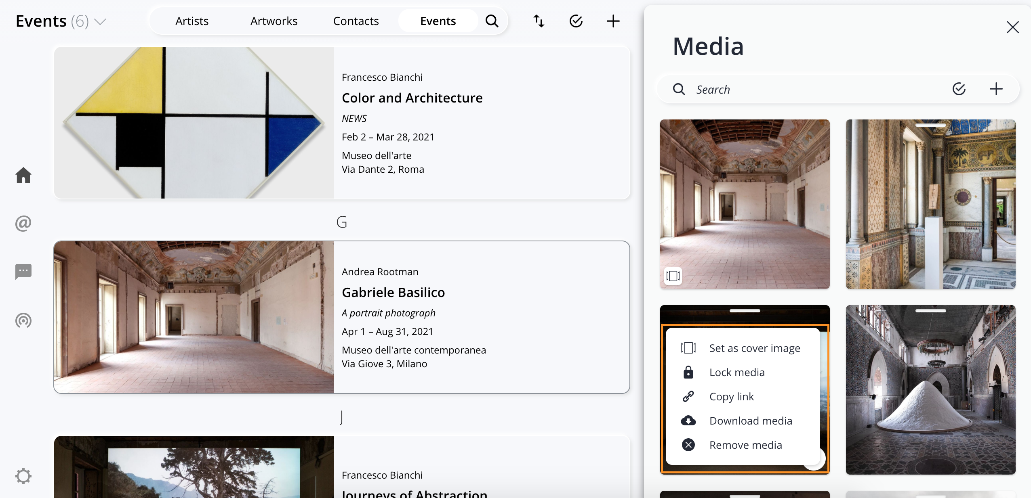
Task: Click the search magnifier in the top navigation
Action: click(492, 21)
